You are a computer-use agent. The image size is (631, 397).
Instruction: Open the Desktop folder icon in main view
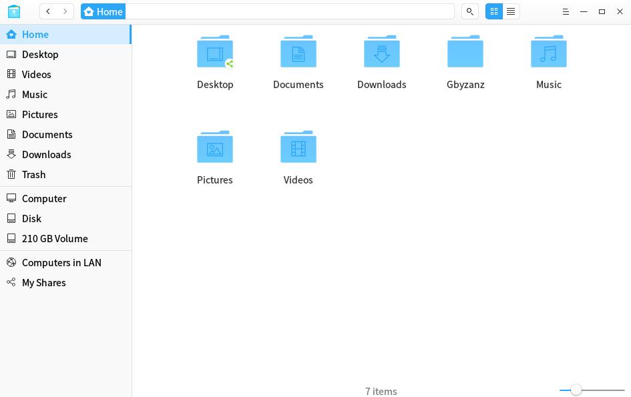coord(215,51)
